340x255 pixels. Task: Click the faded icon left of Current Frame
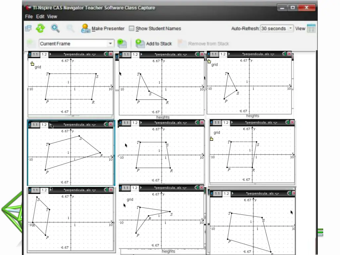(31, 43)
